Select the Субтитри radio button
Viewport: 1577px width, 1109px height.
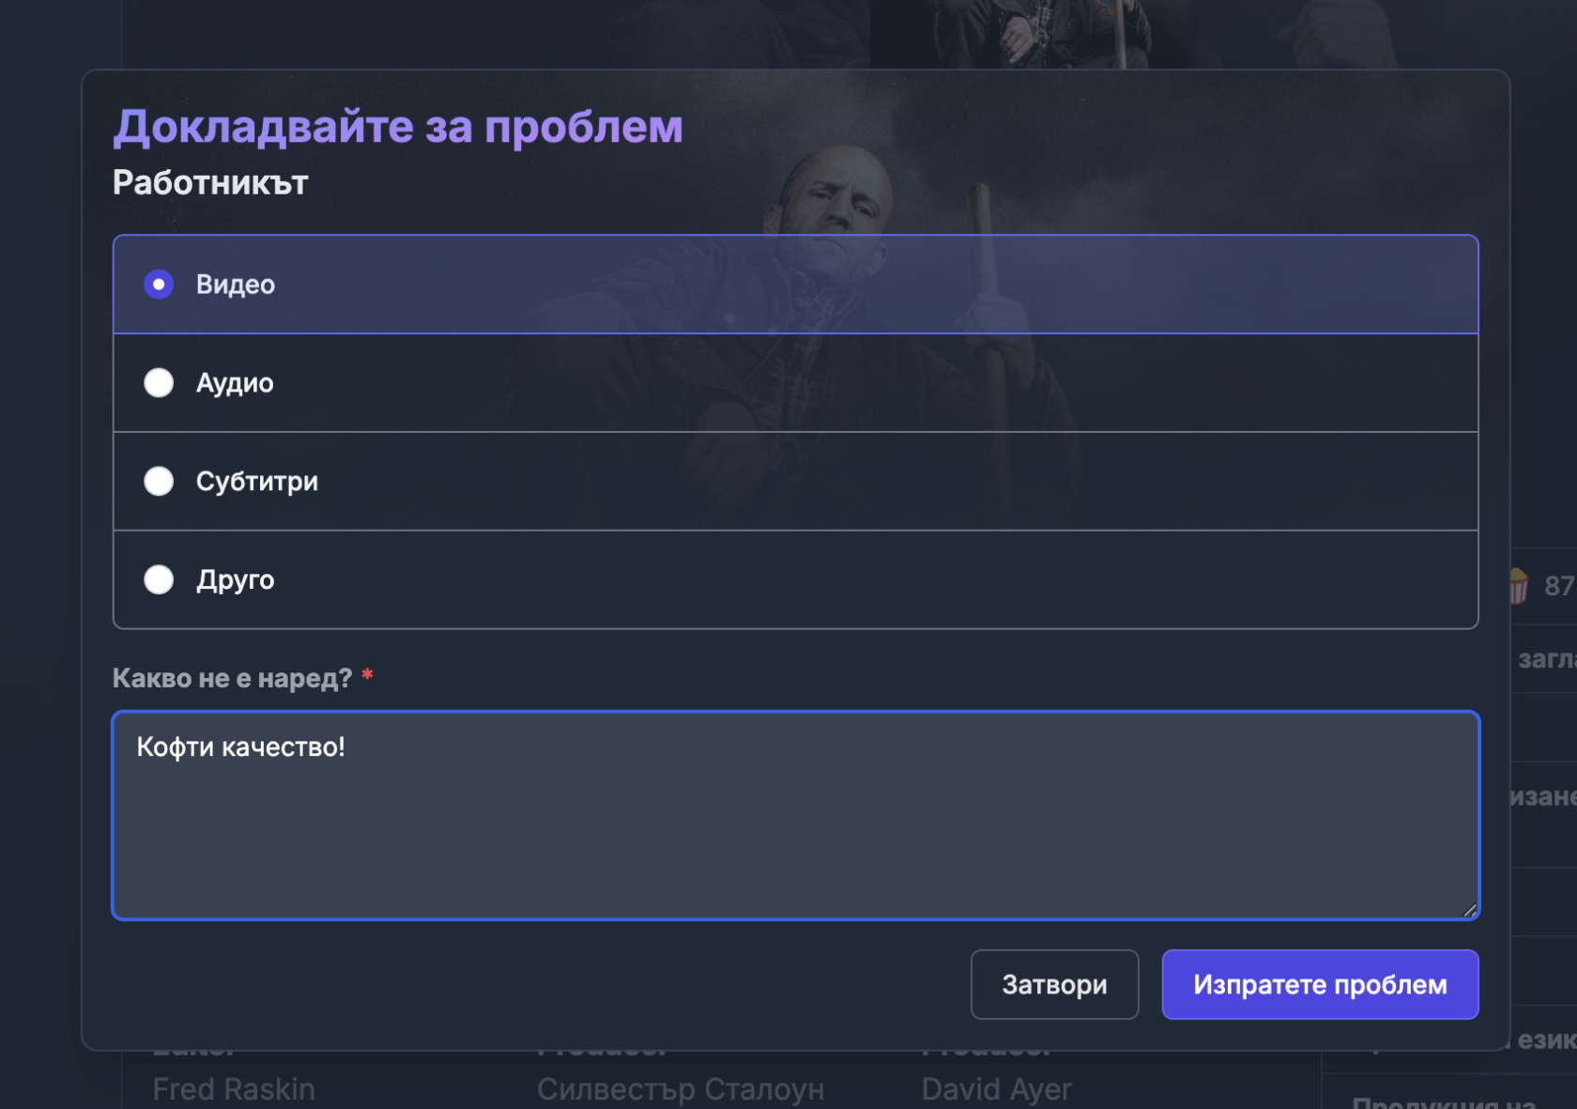pos(160,482)
